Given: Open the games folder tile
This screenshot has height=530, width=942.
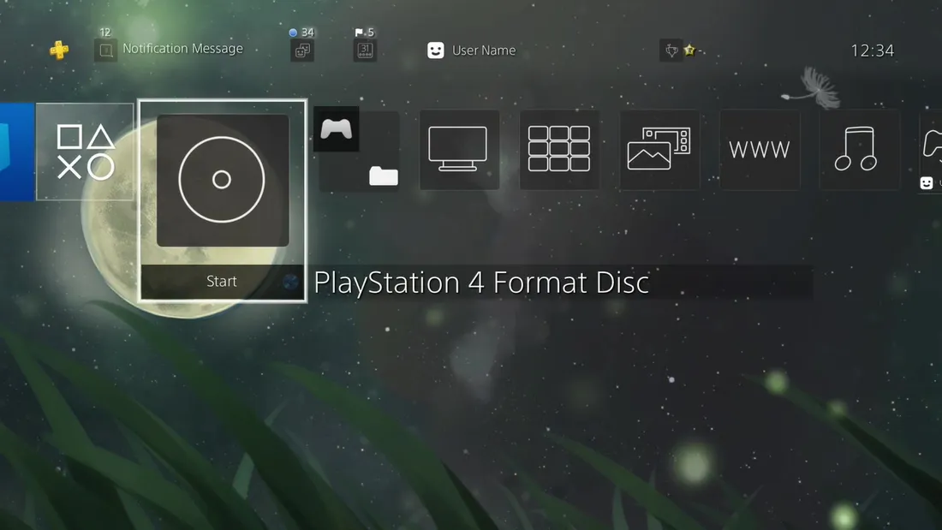Looking at the screenshot, I should pyautogui.click(x=359, y=150).
